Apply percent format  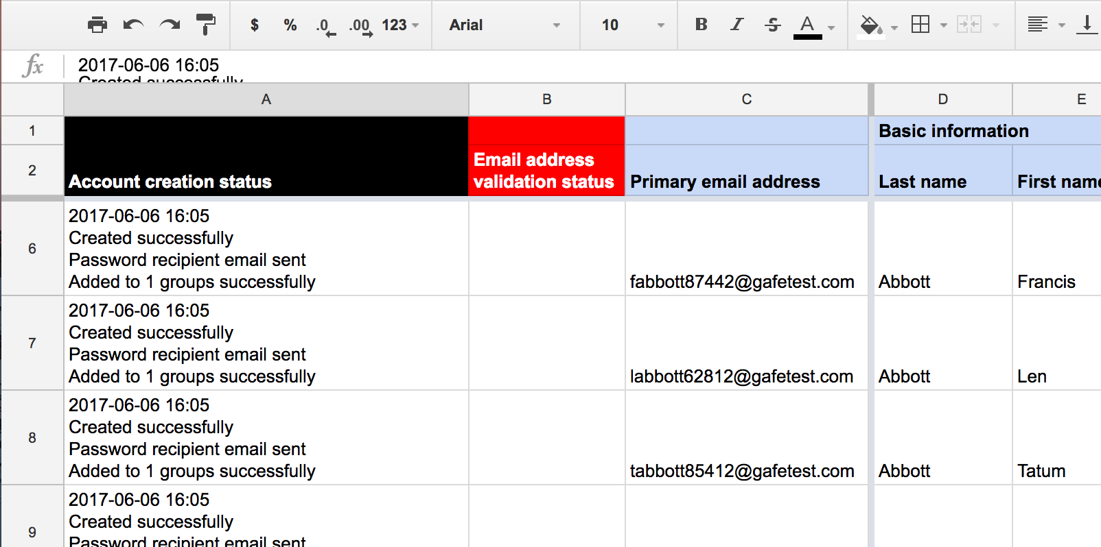point(290,25)
